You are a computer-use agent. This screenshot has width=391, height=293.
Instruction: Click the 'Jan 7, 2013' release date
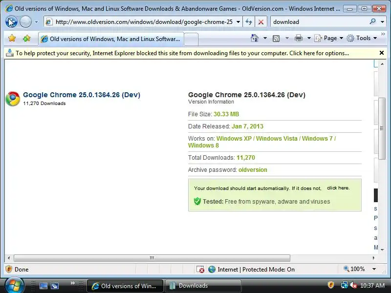coord(247,126)
